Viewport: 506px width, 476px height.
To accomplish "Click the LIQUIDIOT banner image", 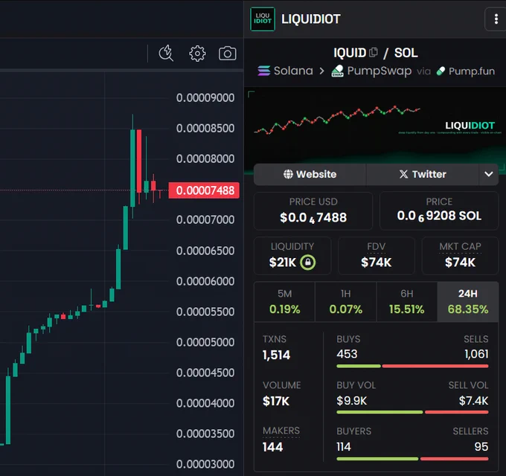I will pos(375,131).
